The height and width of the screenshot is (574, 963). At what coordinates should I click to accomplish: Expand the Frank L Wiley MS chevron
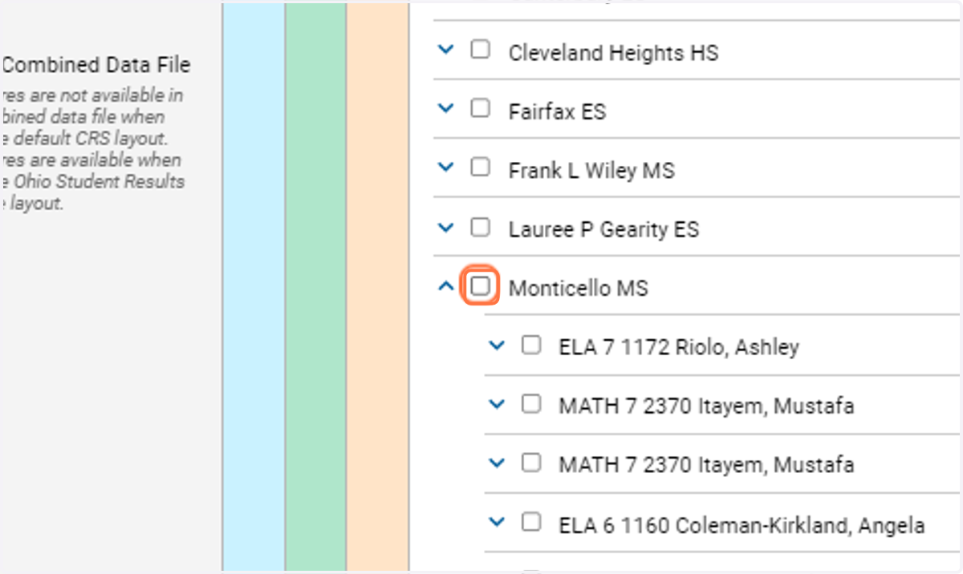(445, 168)
